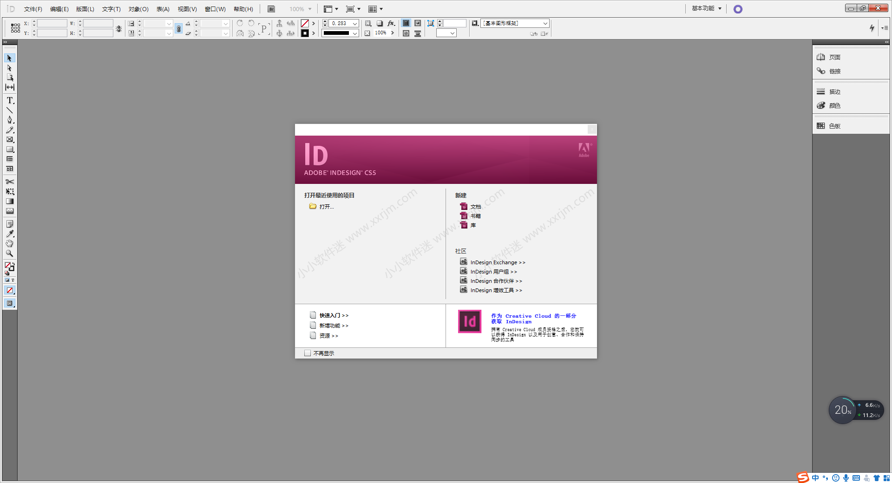Open the 文字(T) menu
The image size is (892, 483).
pyautogui.click(x=111, y=9)
